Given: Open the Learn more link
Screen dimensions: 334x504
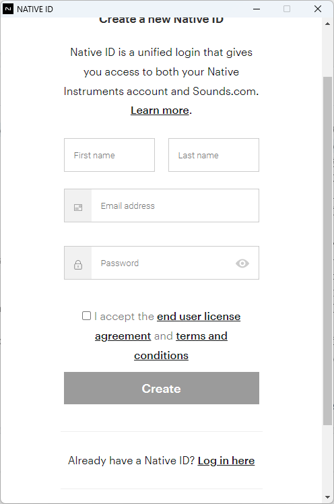Looking at the screenshot, I should pyautogui.click(x=160, y=111).
